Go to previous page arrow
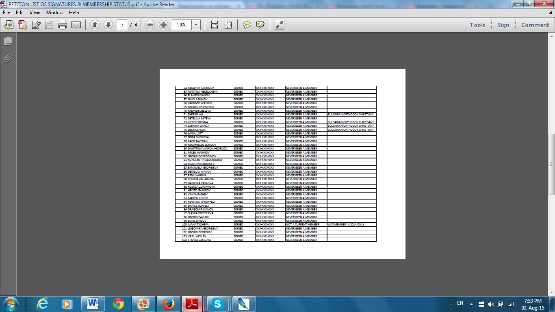The image size is (555, 312). 95,25
